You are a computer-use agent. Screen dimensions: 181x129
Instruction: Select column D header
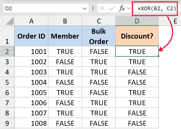click(x=137, y=21)
